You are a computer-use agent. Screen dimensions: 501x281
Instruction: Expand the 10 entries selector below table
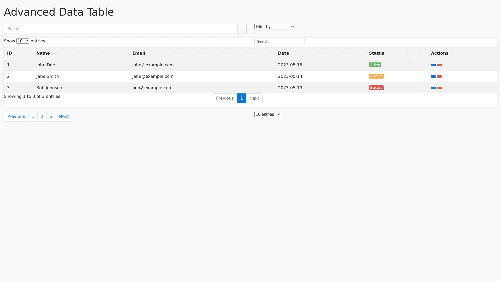(267, 114)
